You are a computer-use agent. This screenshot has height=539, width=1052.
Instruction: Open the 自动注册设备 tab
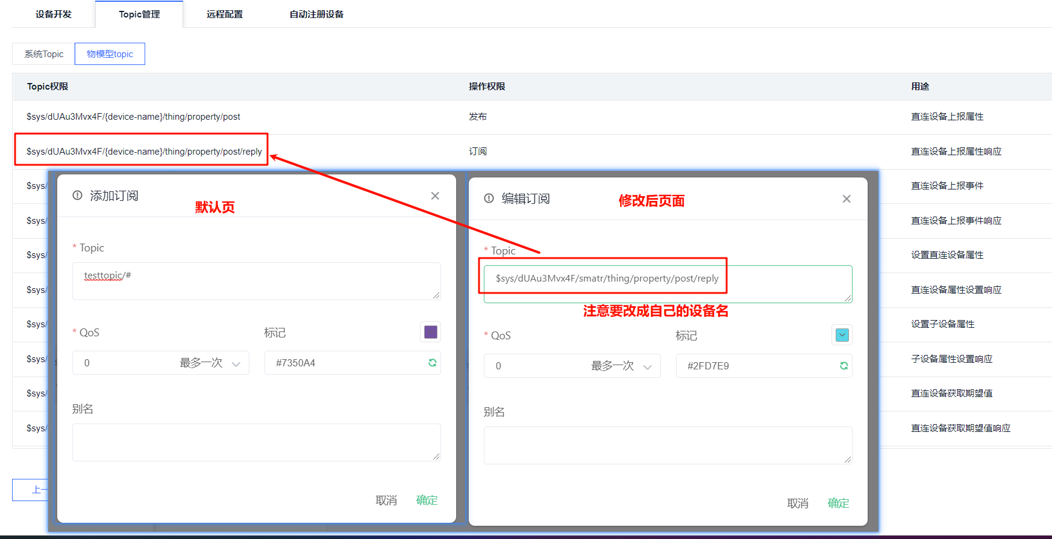click(317, 14)
